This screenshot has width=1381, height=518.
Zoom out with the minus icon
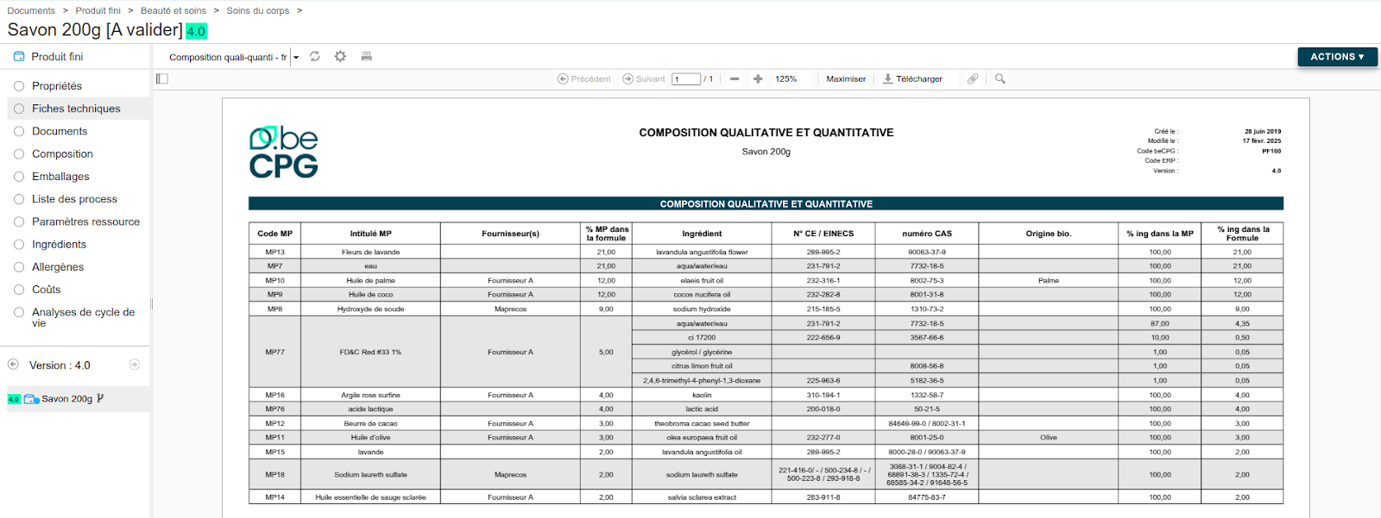tap(735, 78)
